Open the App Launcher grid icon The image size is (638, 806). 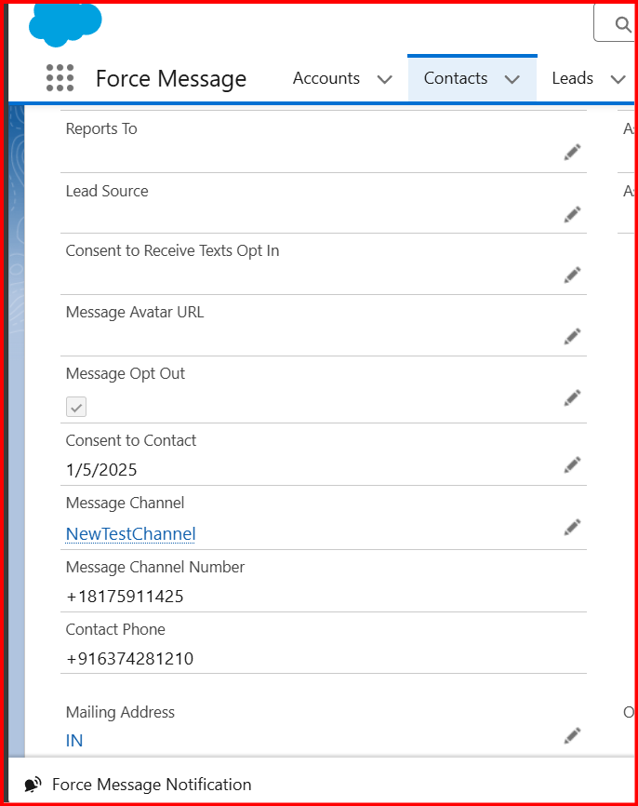(60, 78)
